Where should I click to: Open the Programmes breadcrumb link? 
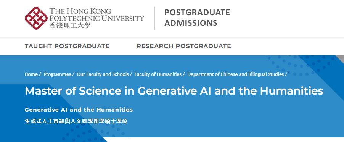(57, 74)
